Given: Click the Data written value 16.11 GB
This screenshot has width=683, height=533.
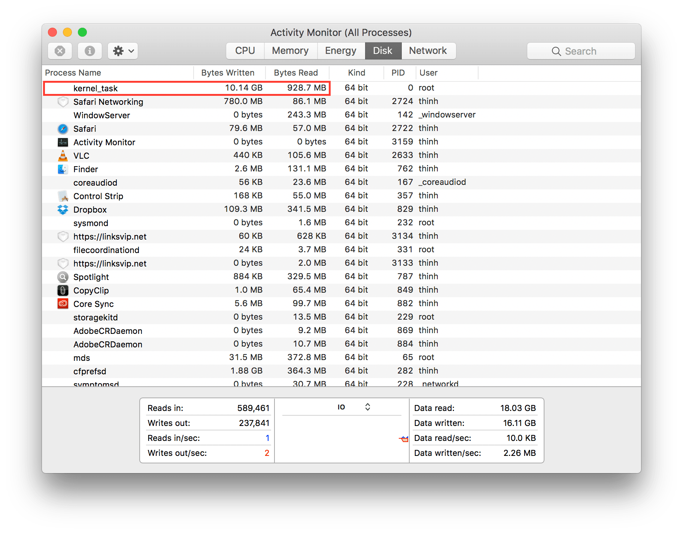Looking at the screenshot, I should (519, 423).
